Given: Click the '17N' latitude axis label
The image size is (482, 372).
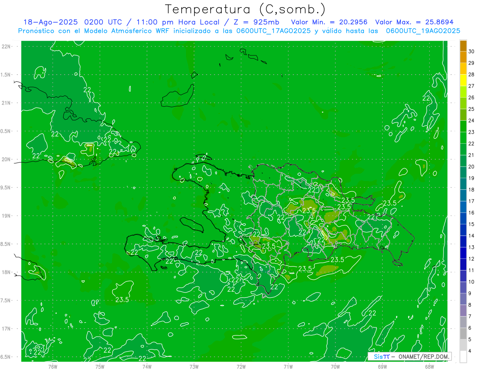Looking at the screenshot, I should [6, 329].
